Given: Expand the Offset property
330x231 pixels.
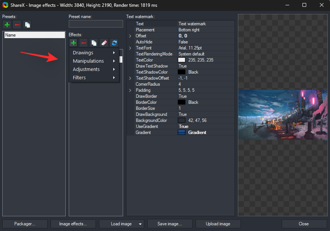Looking at the screenshot, I should [130, 35].
